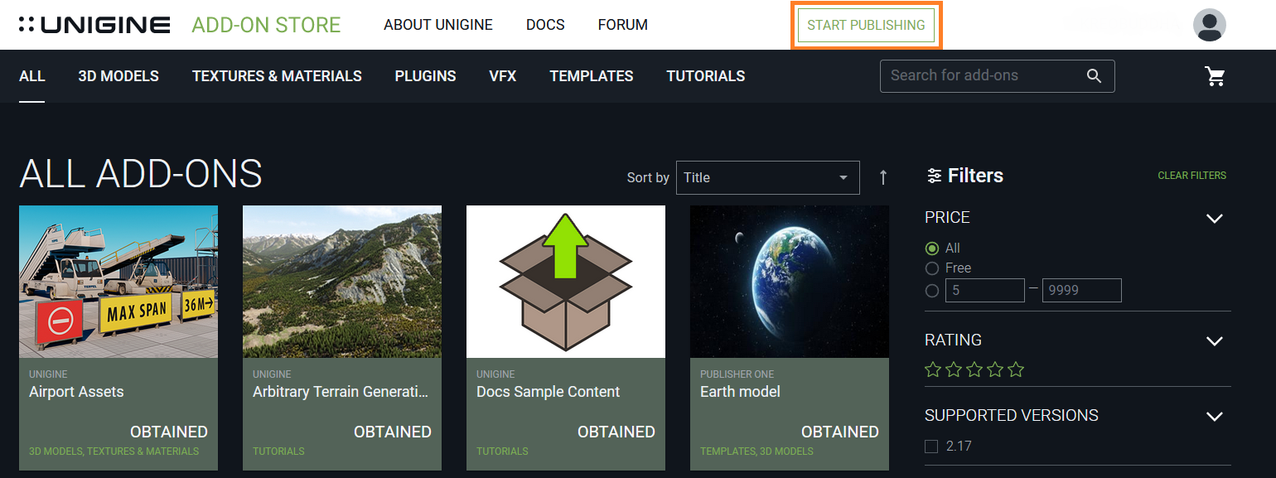The image size is (1276, 478).
Task: Select the custom price range radio button
Action: tap(932, 291)
